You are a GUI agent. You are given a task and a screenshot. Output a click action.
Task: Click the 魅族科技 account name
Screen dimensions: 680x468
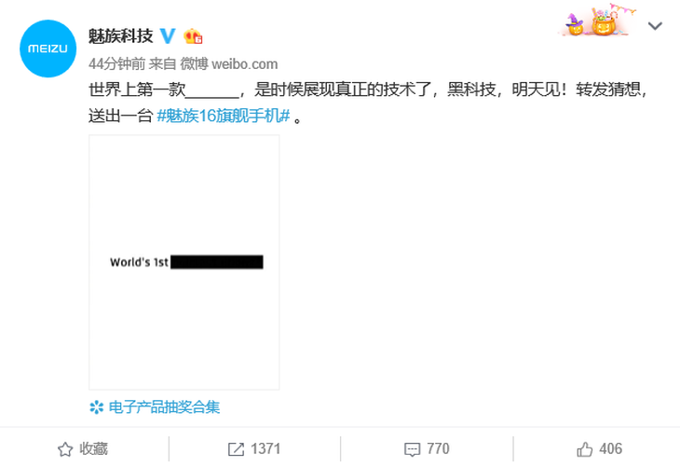pos(120,36)
